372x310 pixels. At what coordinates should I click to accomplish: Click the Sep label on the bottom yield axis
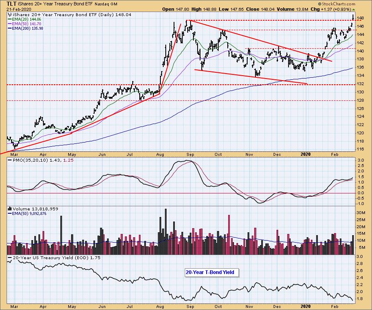click(x=190, y=307)
